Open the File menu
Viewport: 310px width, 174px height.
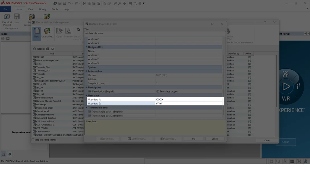point(5,9)
